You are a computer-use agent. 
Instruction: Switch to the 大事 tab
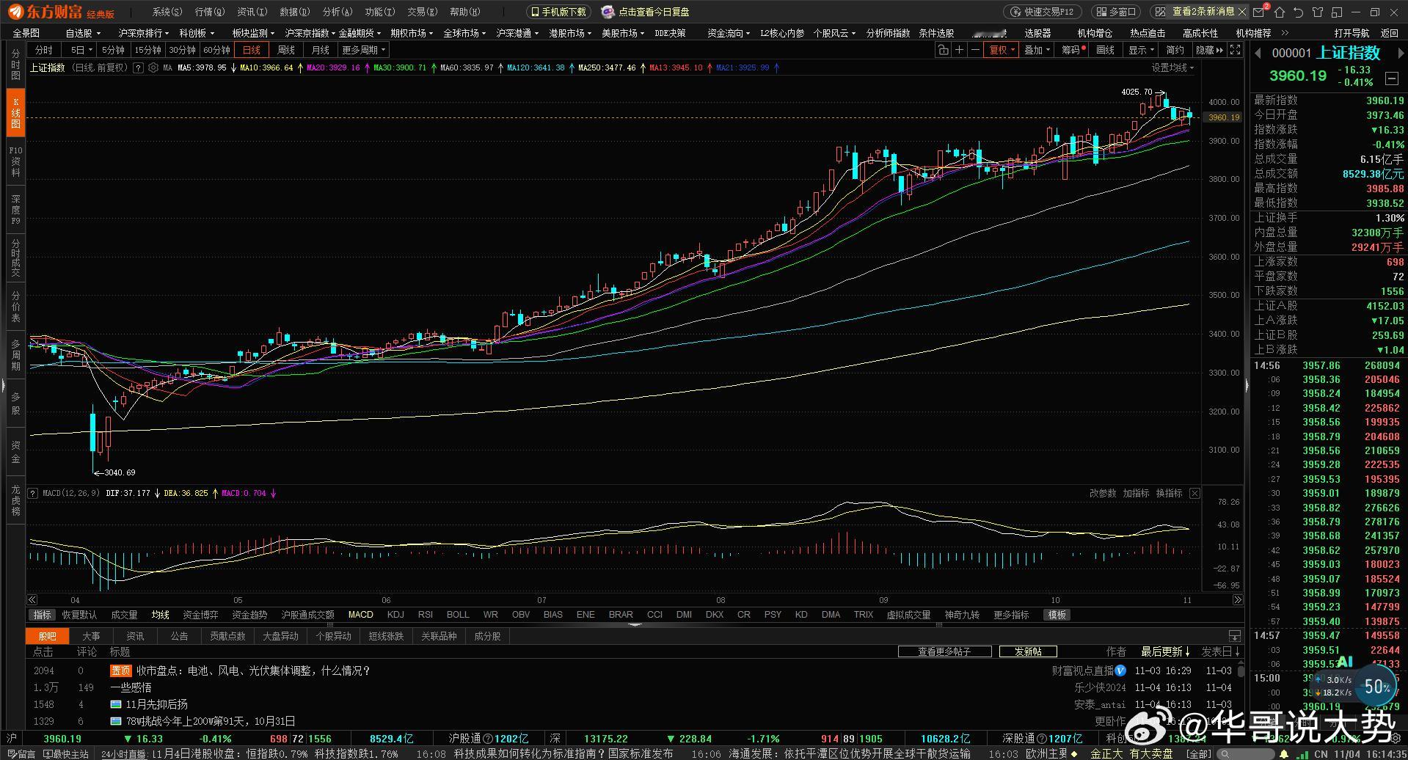coord(91,636)
